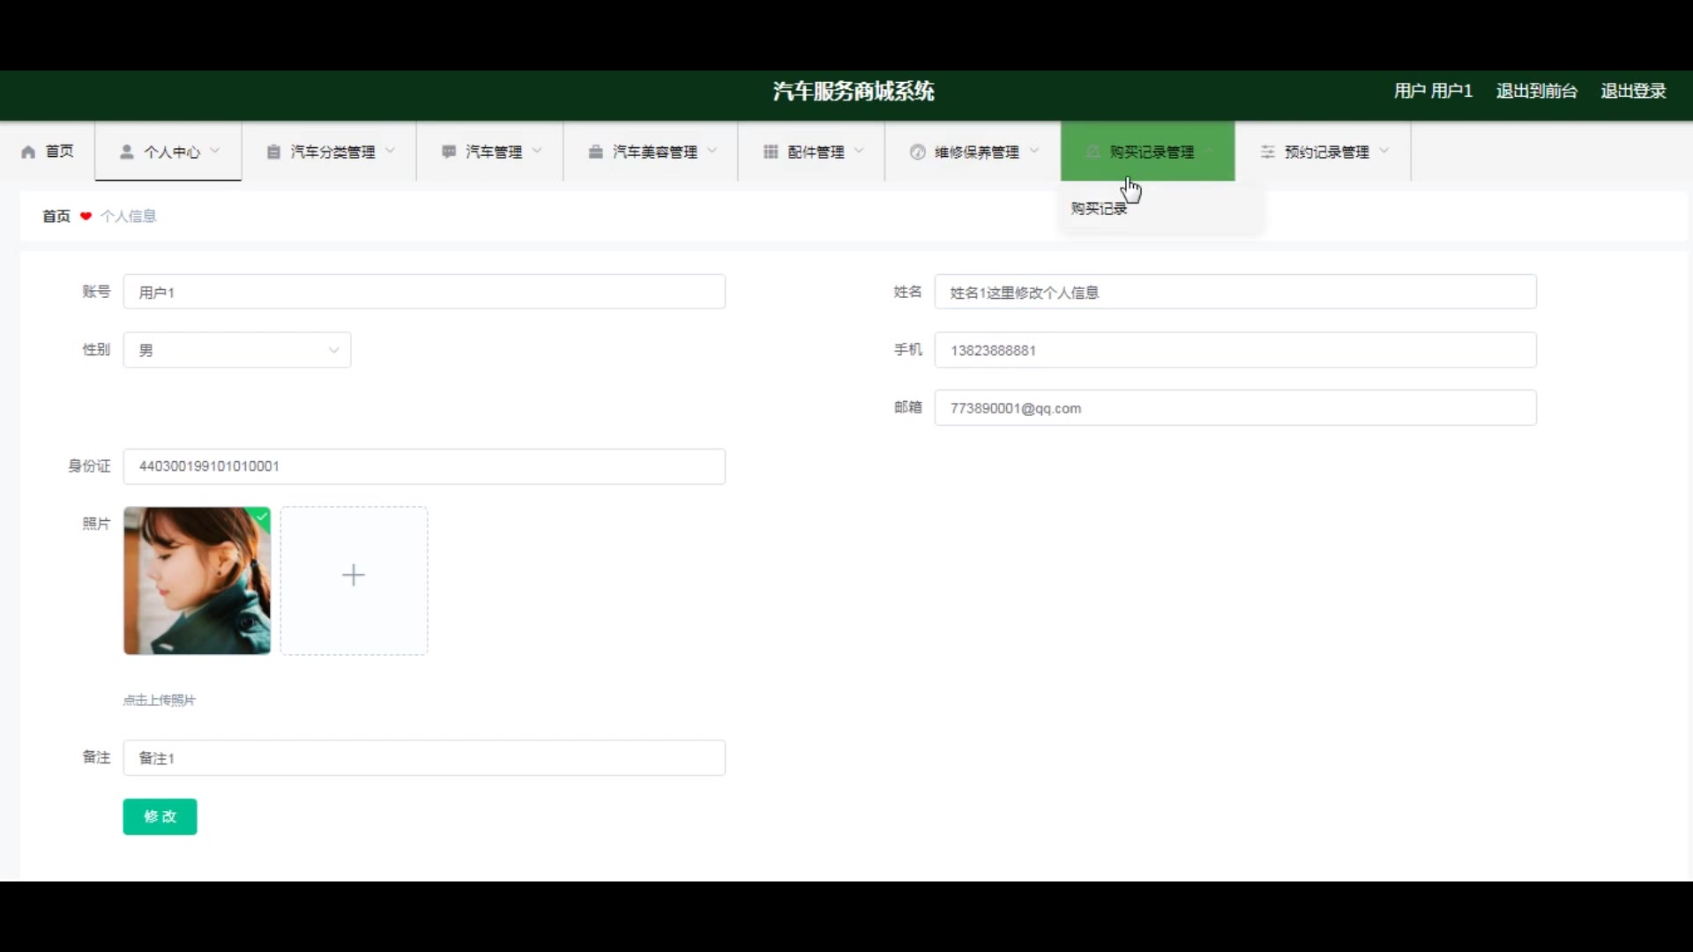Select 购买记录 from the dropdown menu
This screenshot has height=952, width=1693.
pyautogui.click(x=1099, y=209)
